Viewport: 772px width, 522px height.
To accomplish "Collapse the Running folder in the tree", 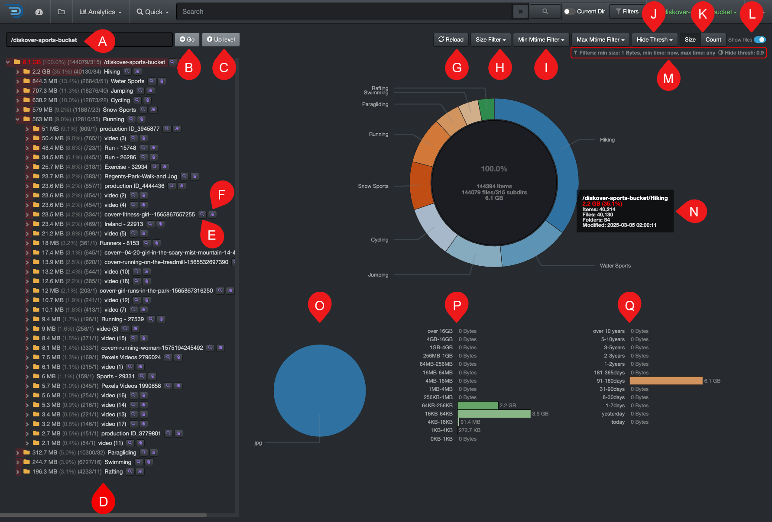I will pyautogui.click(x=17, y=119).
